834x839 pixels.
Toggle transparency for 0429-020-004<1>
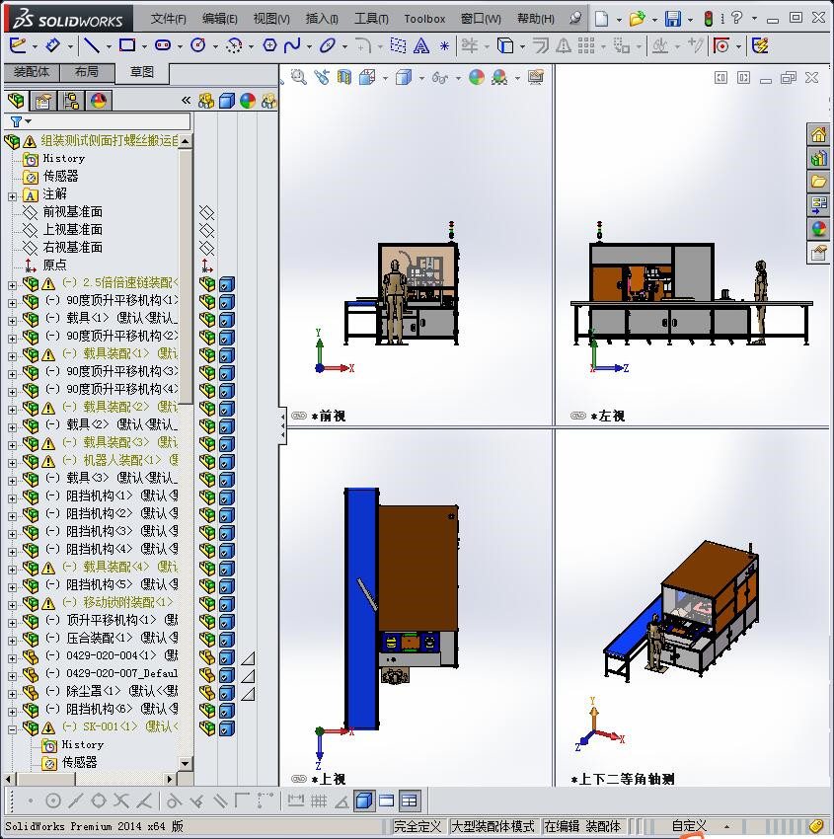point(247,658)
